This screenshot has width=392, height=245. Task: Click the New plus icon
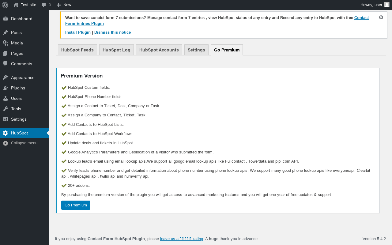coord(59,5)
